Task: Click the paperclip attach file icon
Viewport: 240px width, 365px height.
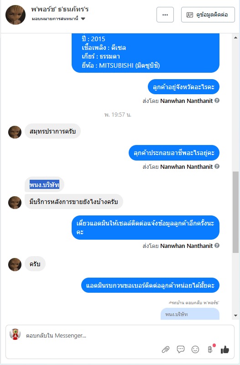Action: point(166,349)
